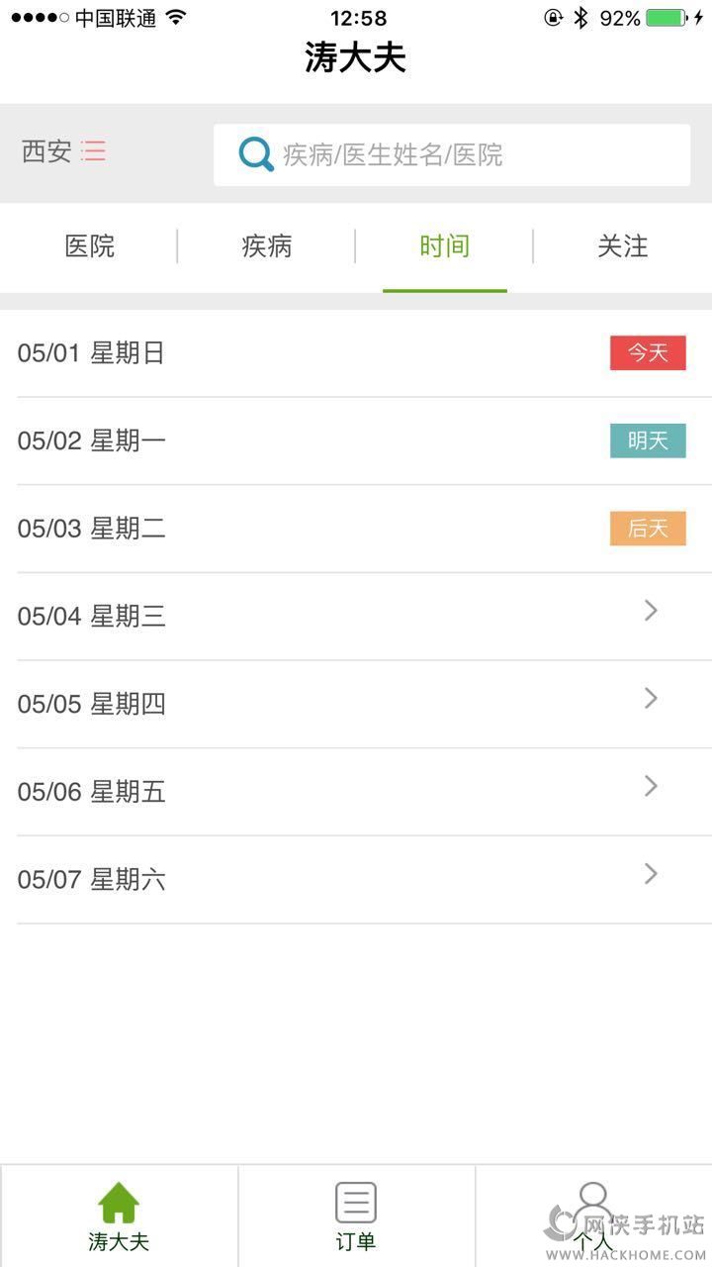This screenshot has height=1267, width=712.
Task: Expand the 05/07 星期六 chevron
Action: (x=651, y=874)
